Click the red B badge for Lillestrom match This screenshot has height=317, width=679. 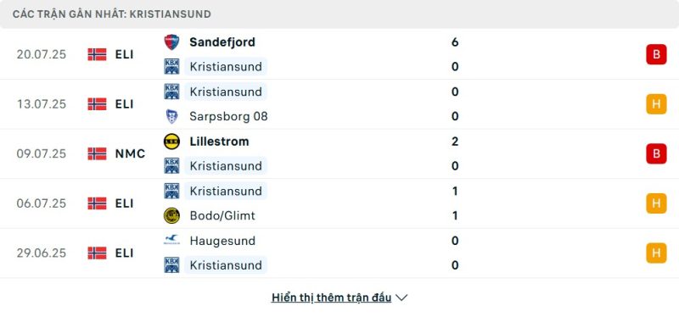(656, 153)
